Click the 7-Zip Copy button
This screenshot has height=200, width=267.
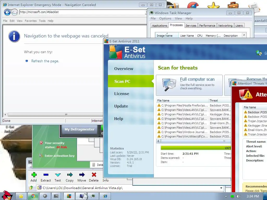pyautogui.click(x=70, y=177)
